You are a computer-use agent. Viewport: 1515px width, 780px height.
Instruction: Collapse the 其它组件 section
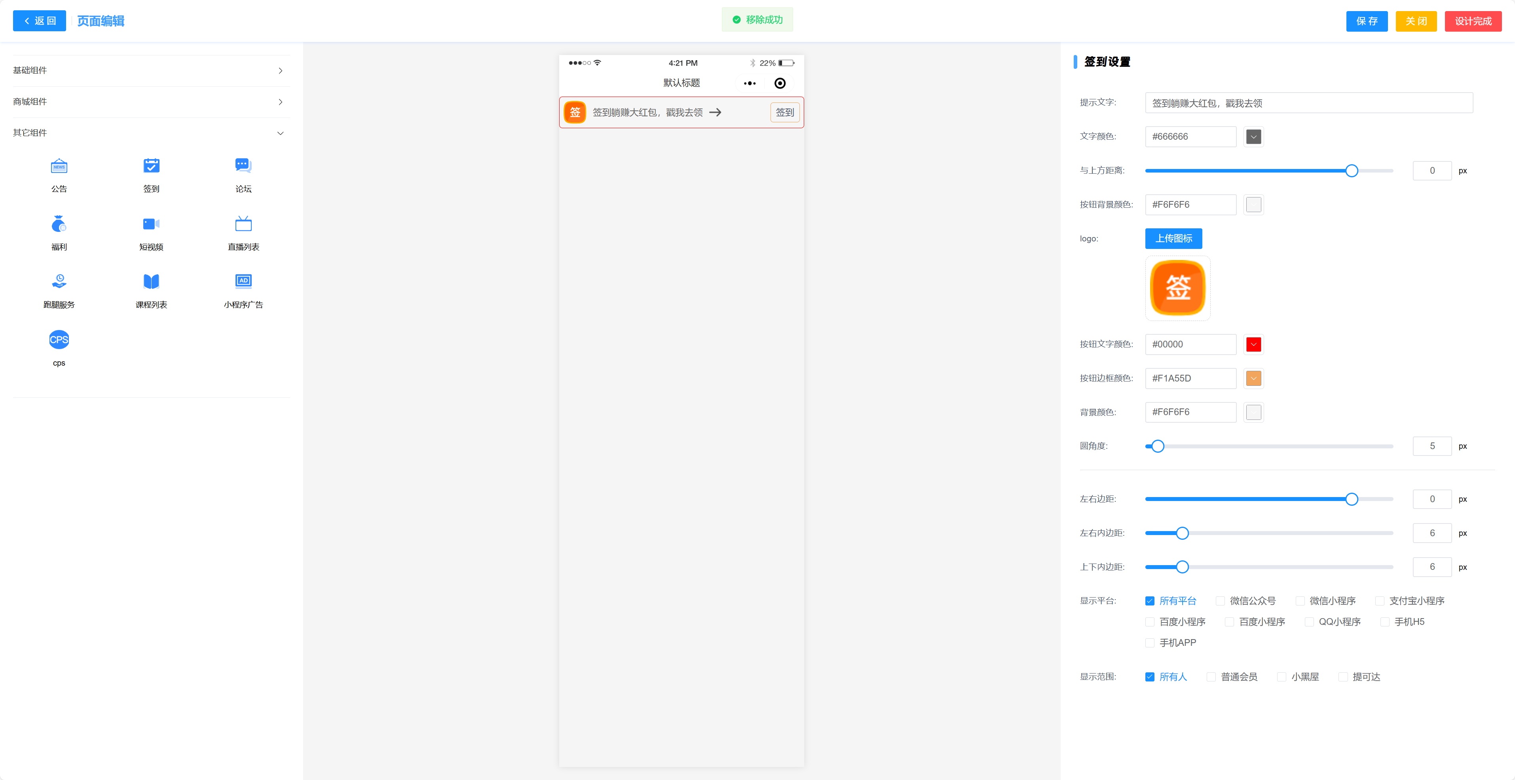click(150, 133)
